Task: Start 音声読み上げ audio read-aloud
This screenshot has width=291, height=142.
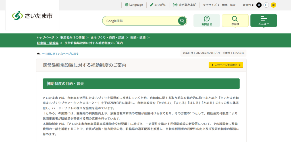Action: click(184, 5)
